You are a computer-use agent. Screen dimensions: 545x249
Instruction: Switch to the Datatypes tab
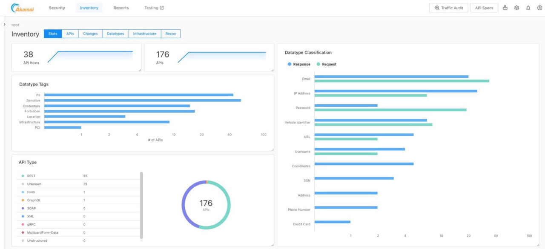(x=115, y=34)
